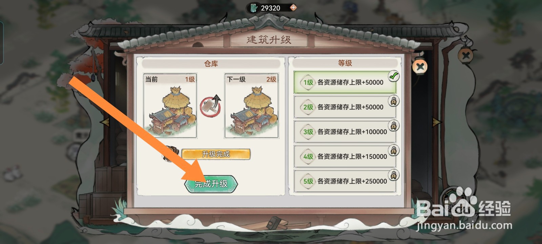Close the building upgrade panel

click(x=420, y=66)
